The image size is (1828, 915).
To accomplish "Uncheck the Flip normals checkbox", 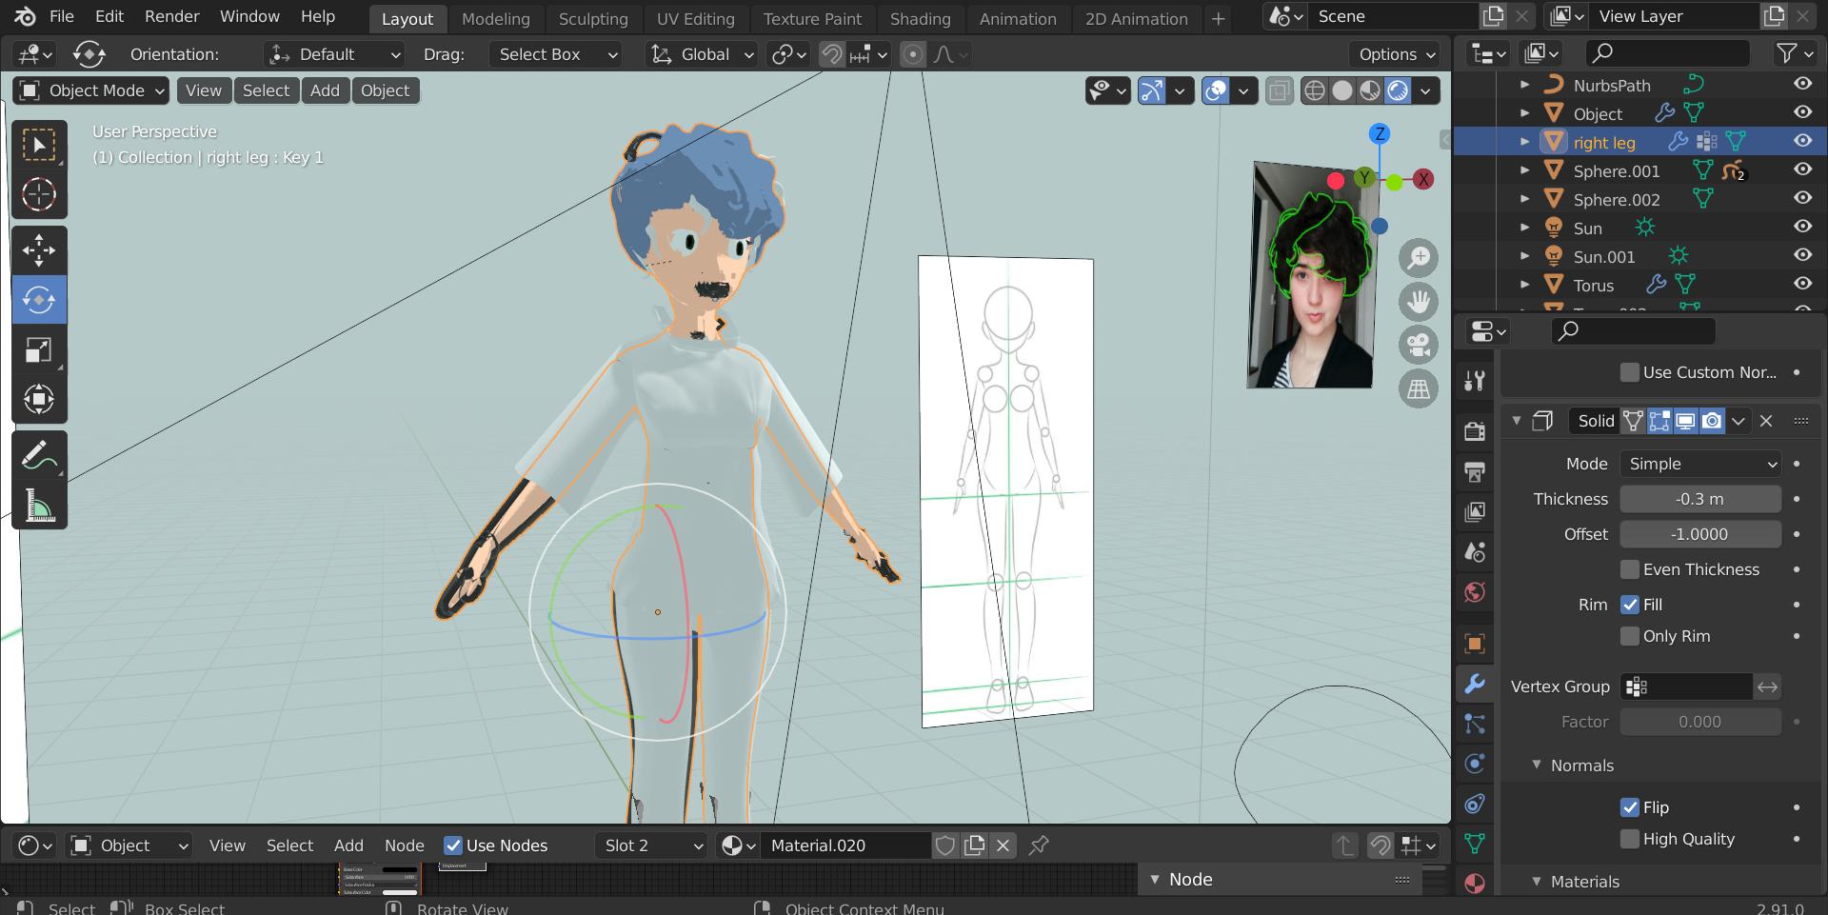I will (x=1630, y=807).
